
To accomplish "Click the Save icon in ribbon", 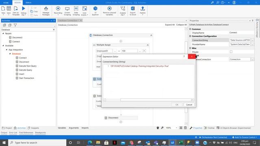I will 9,9.
